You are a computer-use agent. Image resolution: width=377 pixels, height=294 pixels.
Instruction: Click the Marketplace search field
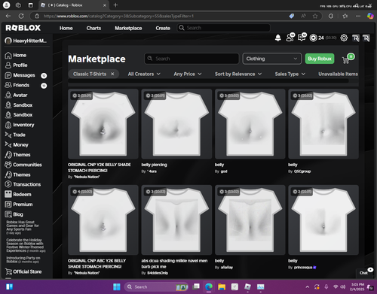click(x=192, y=59)
